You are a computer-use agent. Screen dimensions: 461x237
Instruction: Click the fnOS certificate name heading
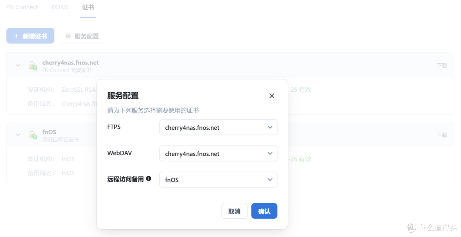(x=50, y=132)
